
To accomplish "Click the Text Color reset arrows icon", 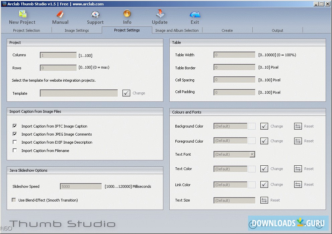I will [298, 169].
